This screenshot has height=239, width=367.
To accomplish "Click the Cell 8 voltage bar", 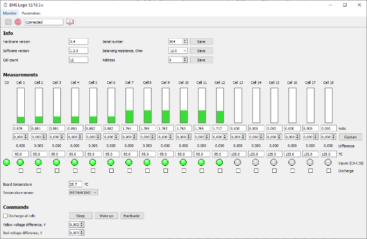I will click(147, 106).
